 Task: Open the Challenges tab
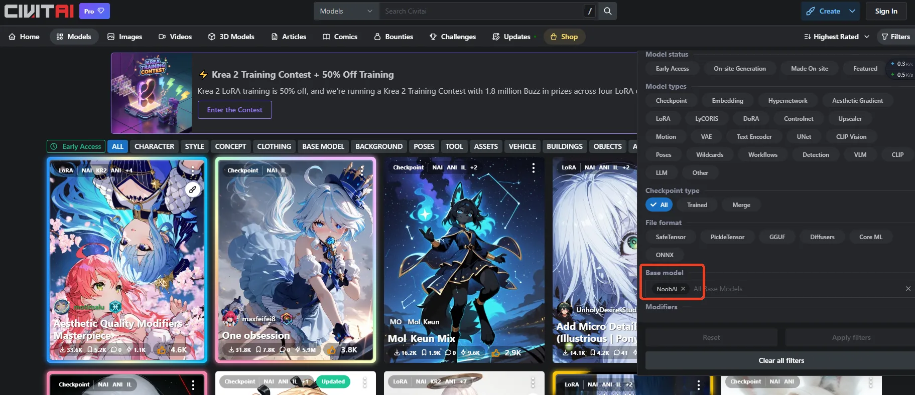click(x=453, y=37)
